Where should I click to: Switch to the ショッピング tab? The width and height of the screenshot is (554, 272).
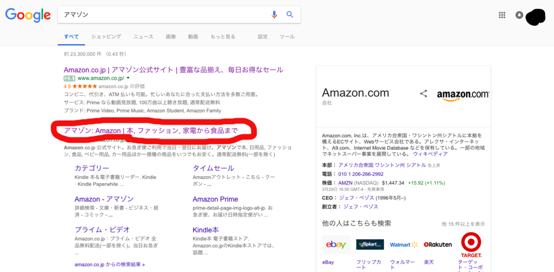106,37
